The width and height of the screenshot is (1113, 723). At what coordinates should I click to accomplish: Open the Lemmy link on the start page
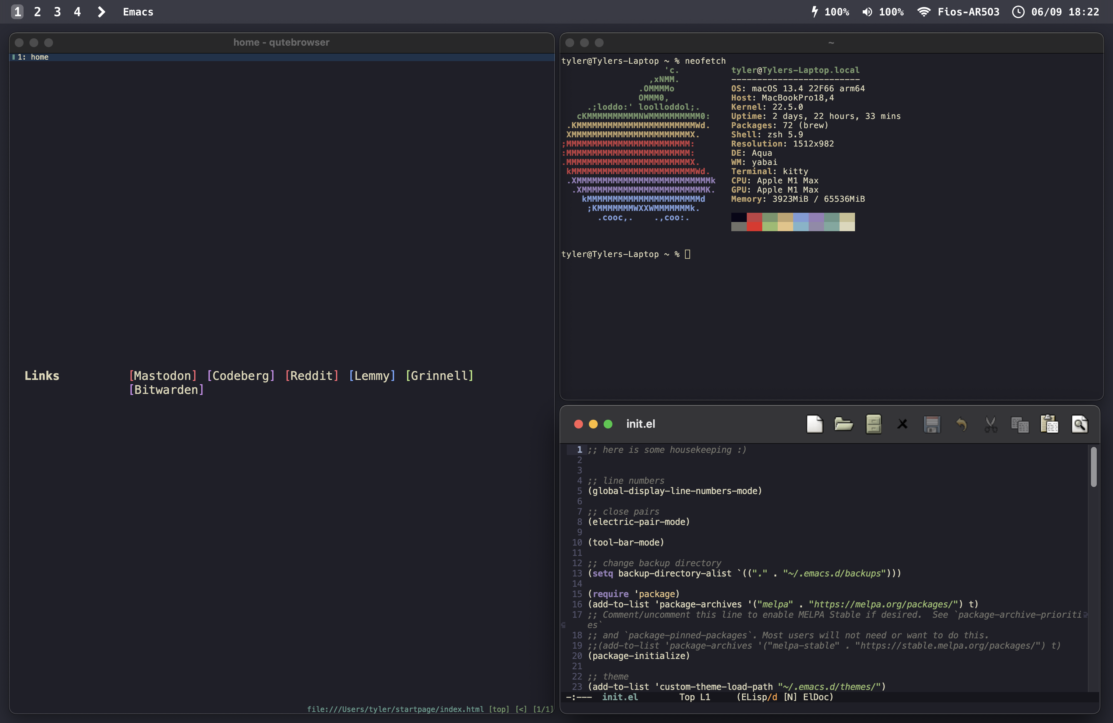point(372,375)
